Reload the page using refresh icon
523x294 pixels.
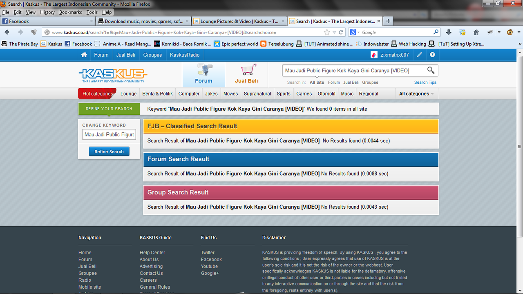[341, 32]
